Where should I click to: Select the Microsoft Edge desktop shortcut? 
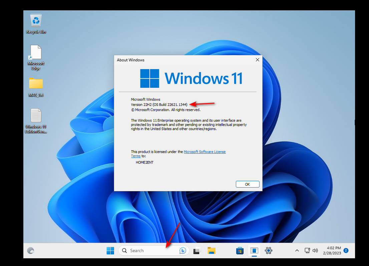point(36,58)
